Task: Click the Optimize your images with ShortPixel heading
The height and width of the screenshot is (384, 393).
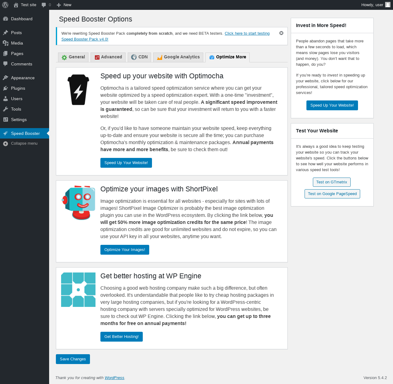Action: 159,189
